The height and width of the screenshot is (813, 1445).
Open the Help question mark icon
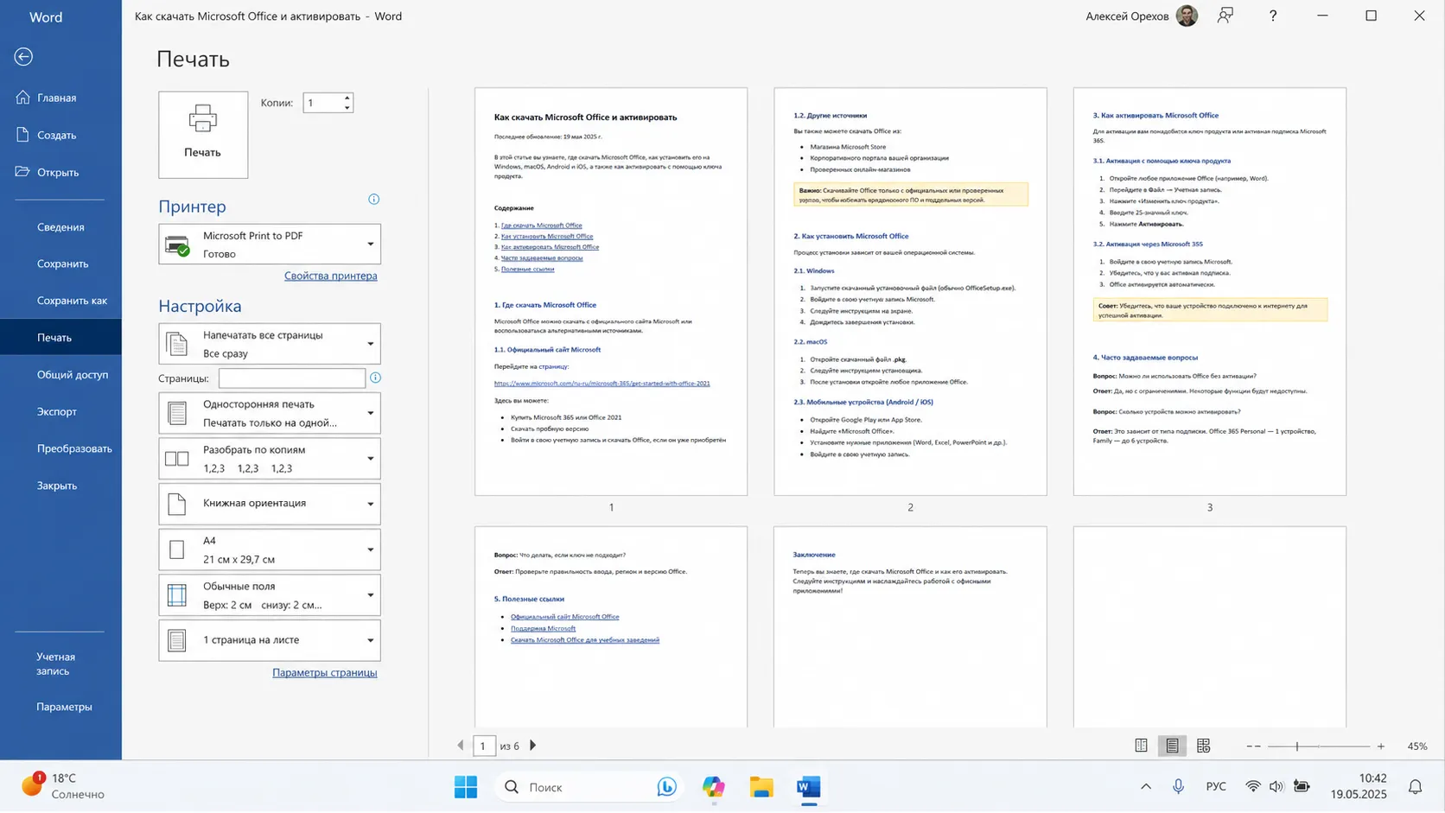pyautogui.click(x=1273, y=16)
